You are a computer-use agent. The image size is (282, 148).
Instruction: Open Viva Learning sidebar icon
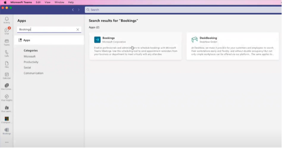click(x=7, y=109)
